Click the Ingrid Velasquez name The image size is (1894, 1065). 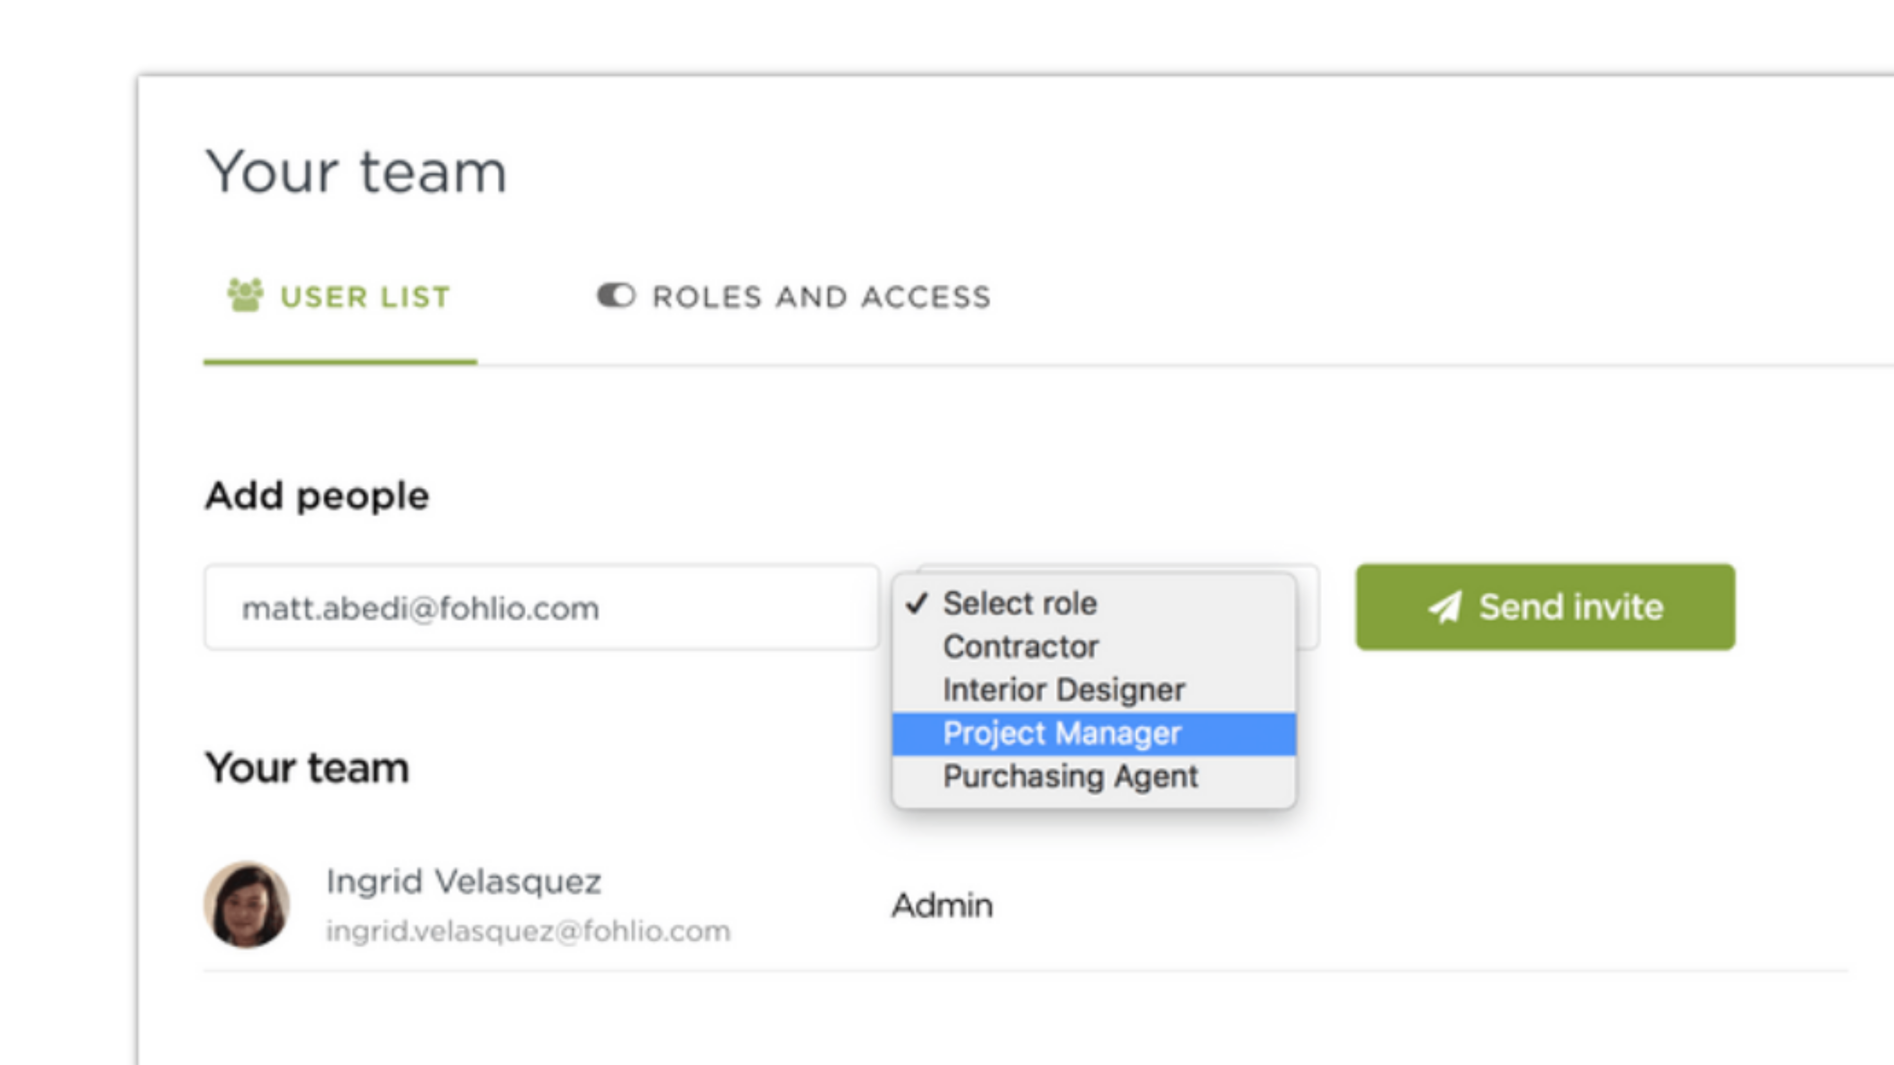(x=464, y=881)
